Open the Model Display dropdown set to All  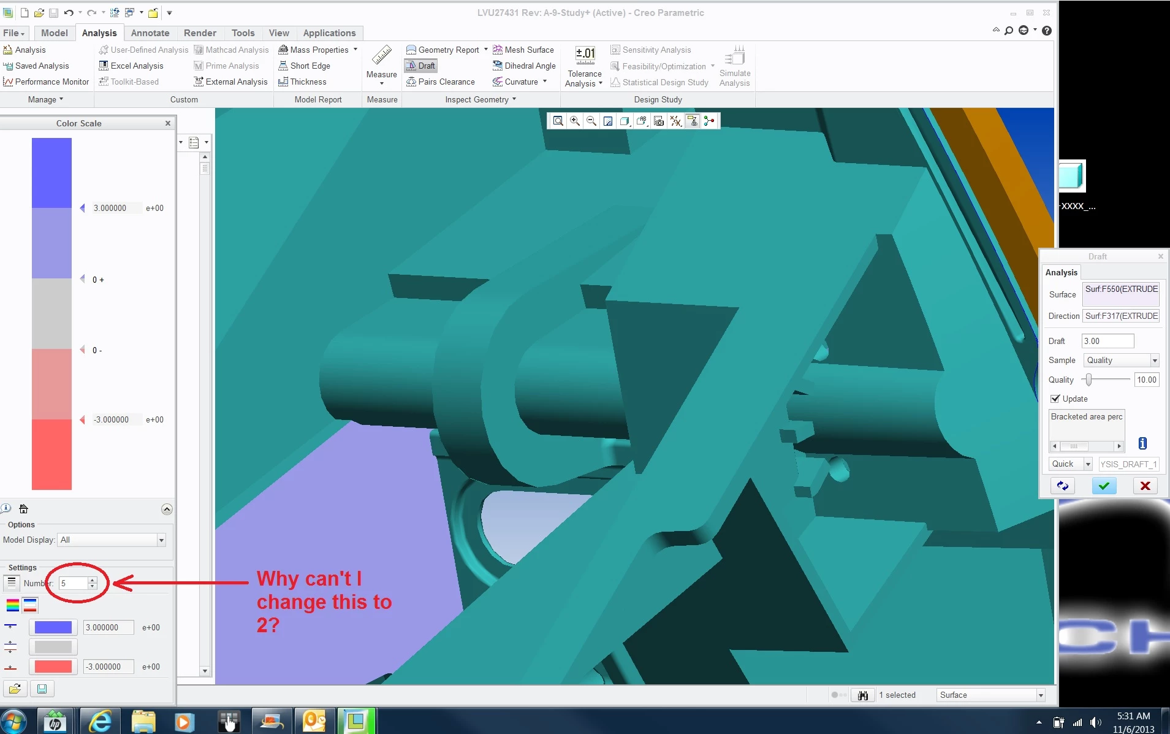(112, 540)
